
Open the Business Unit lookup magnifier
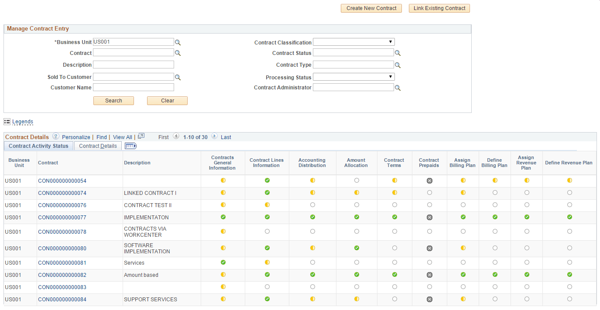pos(178,42)
